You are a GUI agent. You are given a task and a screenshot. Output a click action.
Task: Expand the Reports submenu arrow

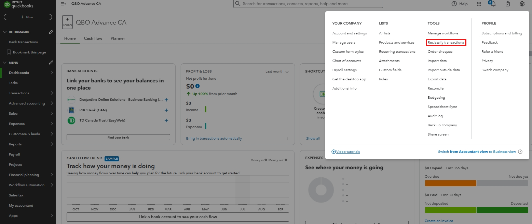pyautogui.click(x=52, y=144)
